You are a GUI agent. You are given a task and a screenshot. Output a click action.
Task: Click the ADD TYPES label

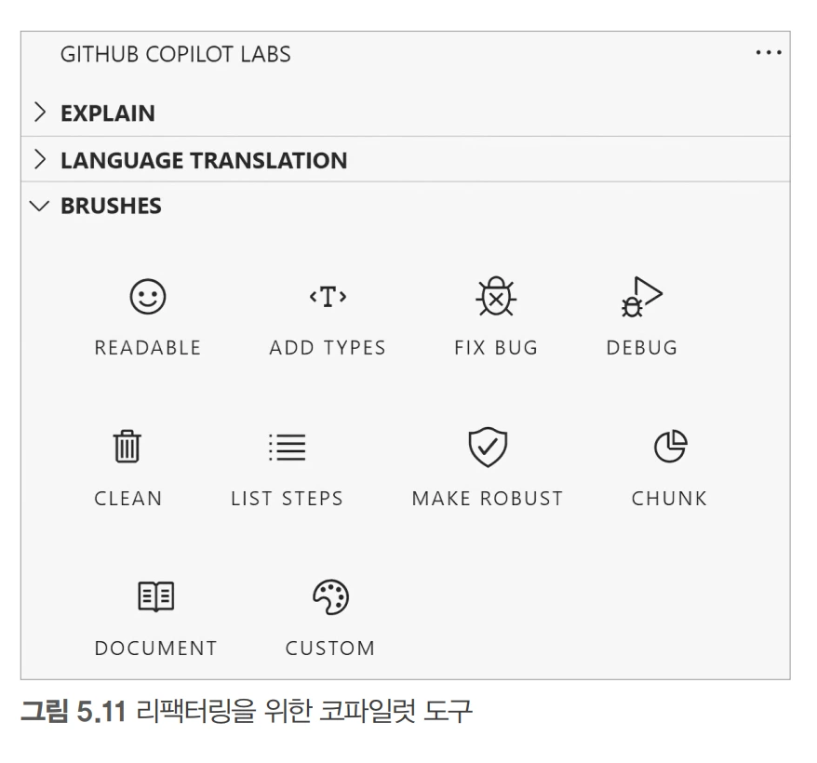(328, 348)
